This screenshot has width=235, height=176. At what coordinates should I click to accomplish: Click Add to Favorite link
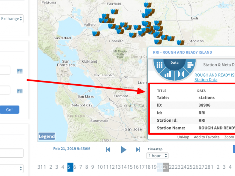coord(207,137)
